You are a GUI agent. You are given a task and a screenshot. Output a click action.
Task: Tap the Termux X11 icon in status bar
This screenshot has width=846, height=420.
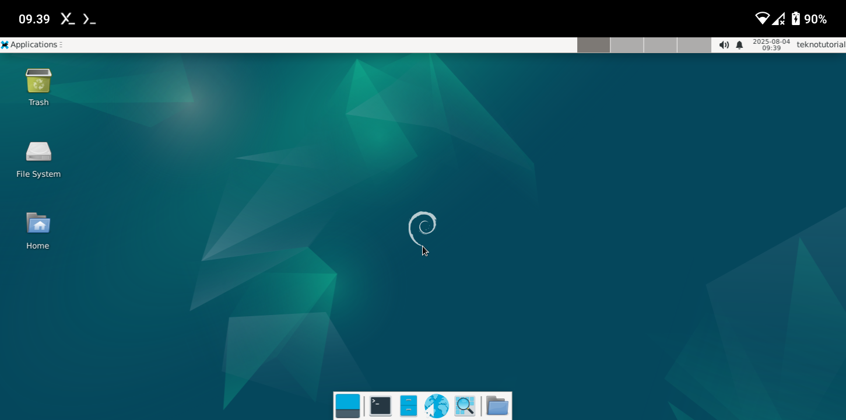click(68, 19)
